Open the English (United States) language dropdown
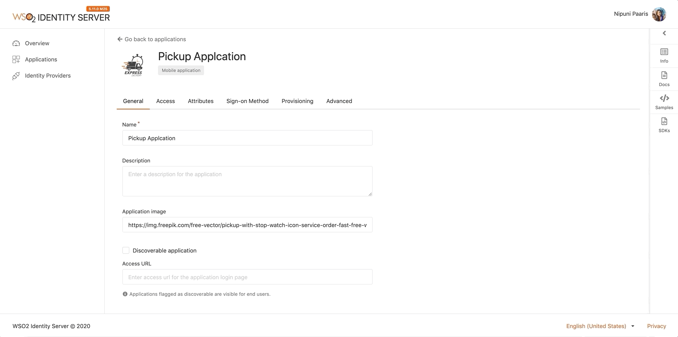Viewport: 678px width, 337px height. 600,326
